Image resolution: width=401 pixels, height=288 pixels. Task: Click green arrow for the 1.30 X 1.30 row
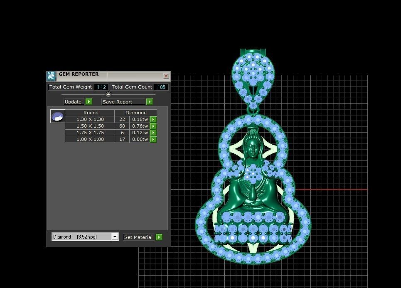(153, 119)
